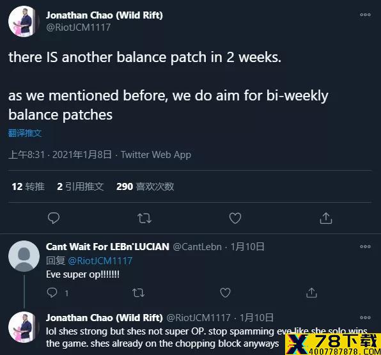This screenshot has width=381, height=355.
Task: Like the main tweet with heart icon
Action: coord(235,218)
